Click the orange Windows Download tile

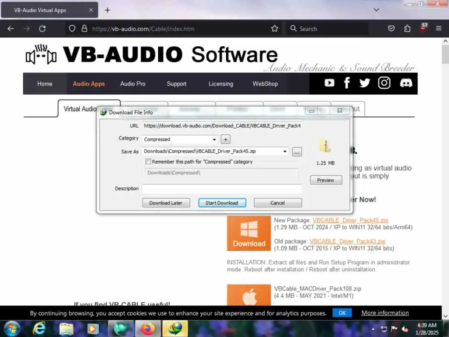(x=249, y=233)
